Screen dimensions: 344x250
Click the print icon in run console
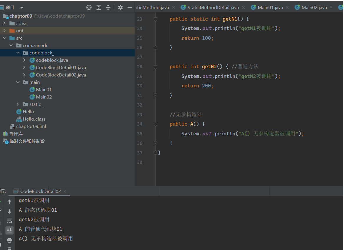(9, 240)
